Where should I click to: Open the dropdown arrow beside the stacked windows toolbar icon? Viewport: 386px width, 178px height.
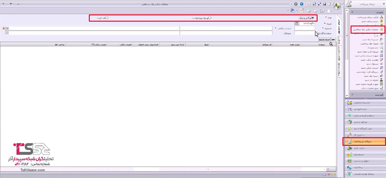(x=288, y=11)
